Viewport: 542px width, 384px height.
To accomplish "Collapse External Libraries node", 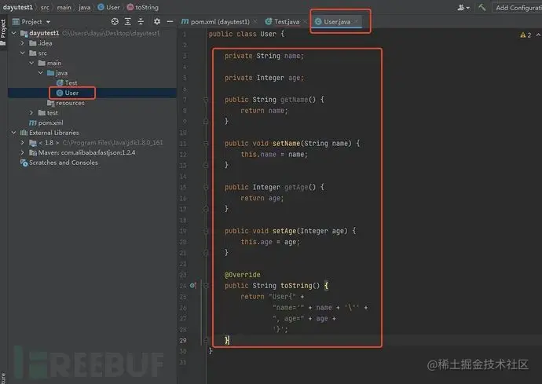I will tap(14, 133).
